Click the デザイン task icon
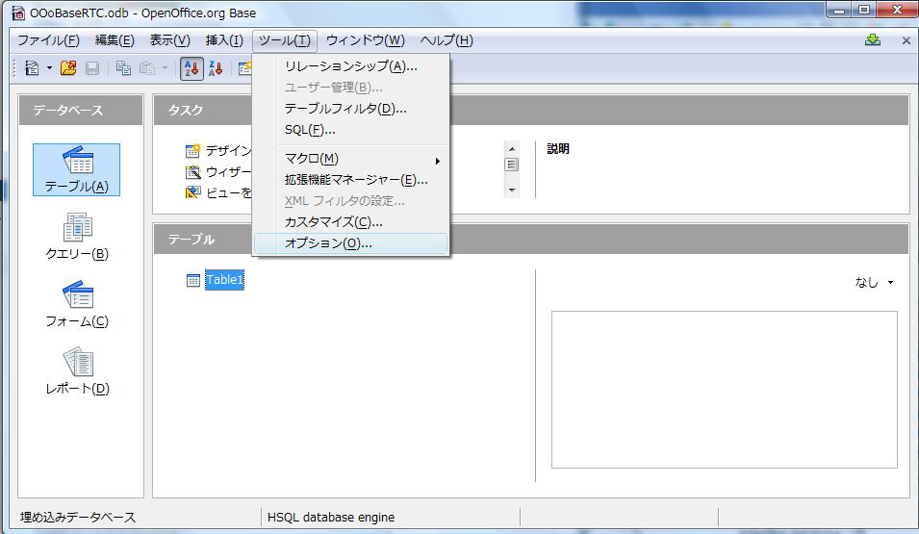 click(x=192, y=151)
